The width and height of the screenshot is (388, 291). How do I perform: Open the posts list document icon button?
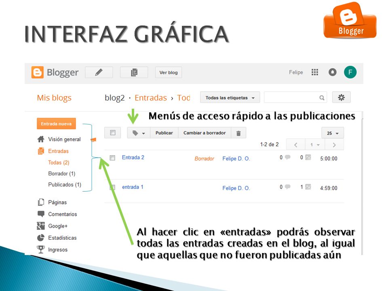click(x=134, y=72)
